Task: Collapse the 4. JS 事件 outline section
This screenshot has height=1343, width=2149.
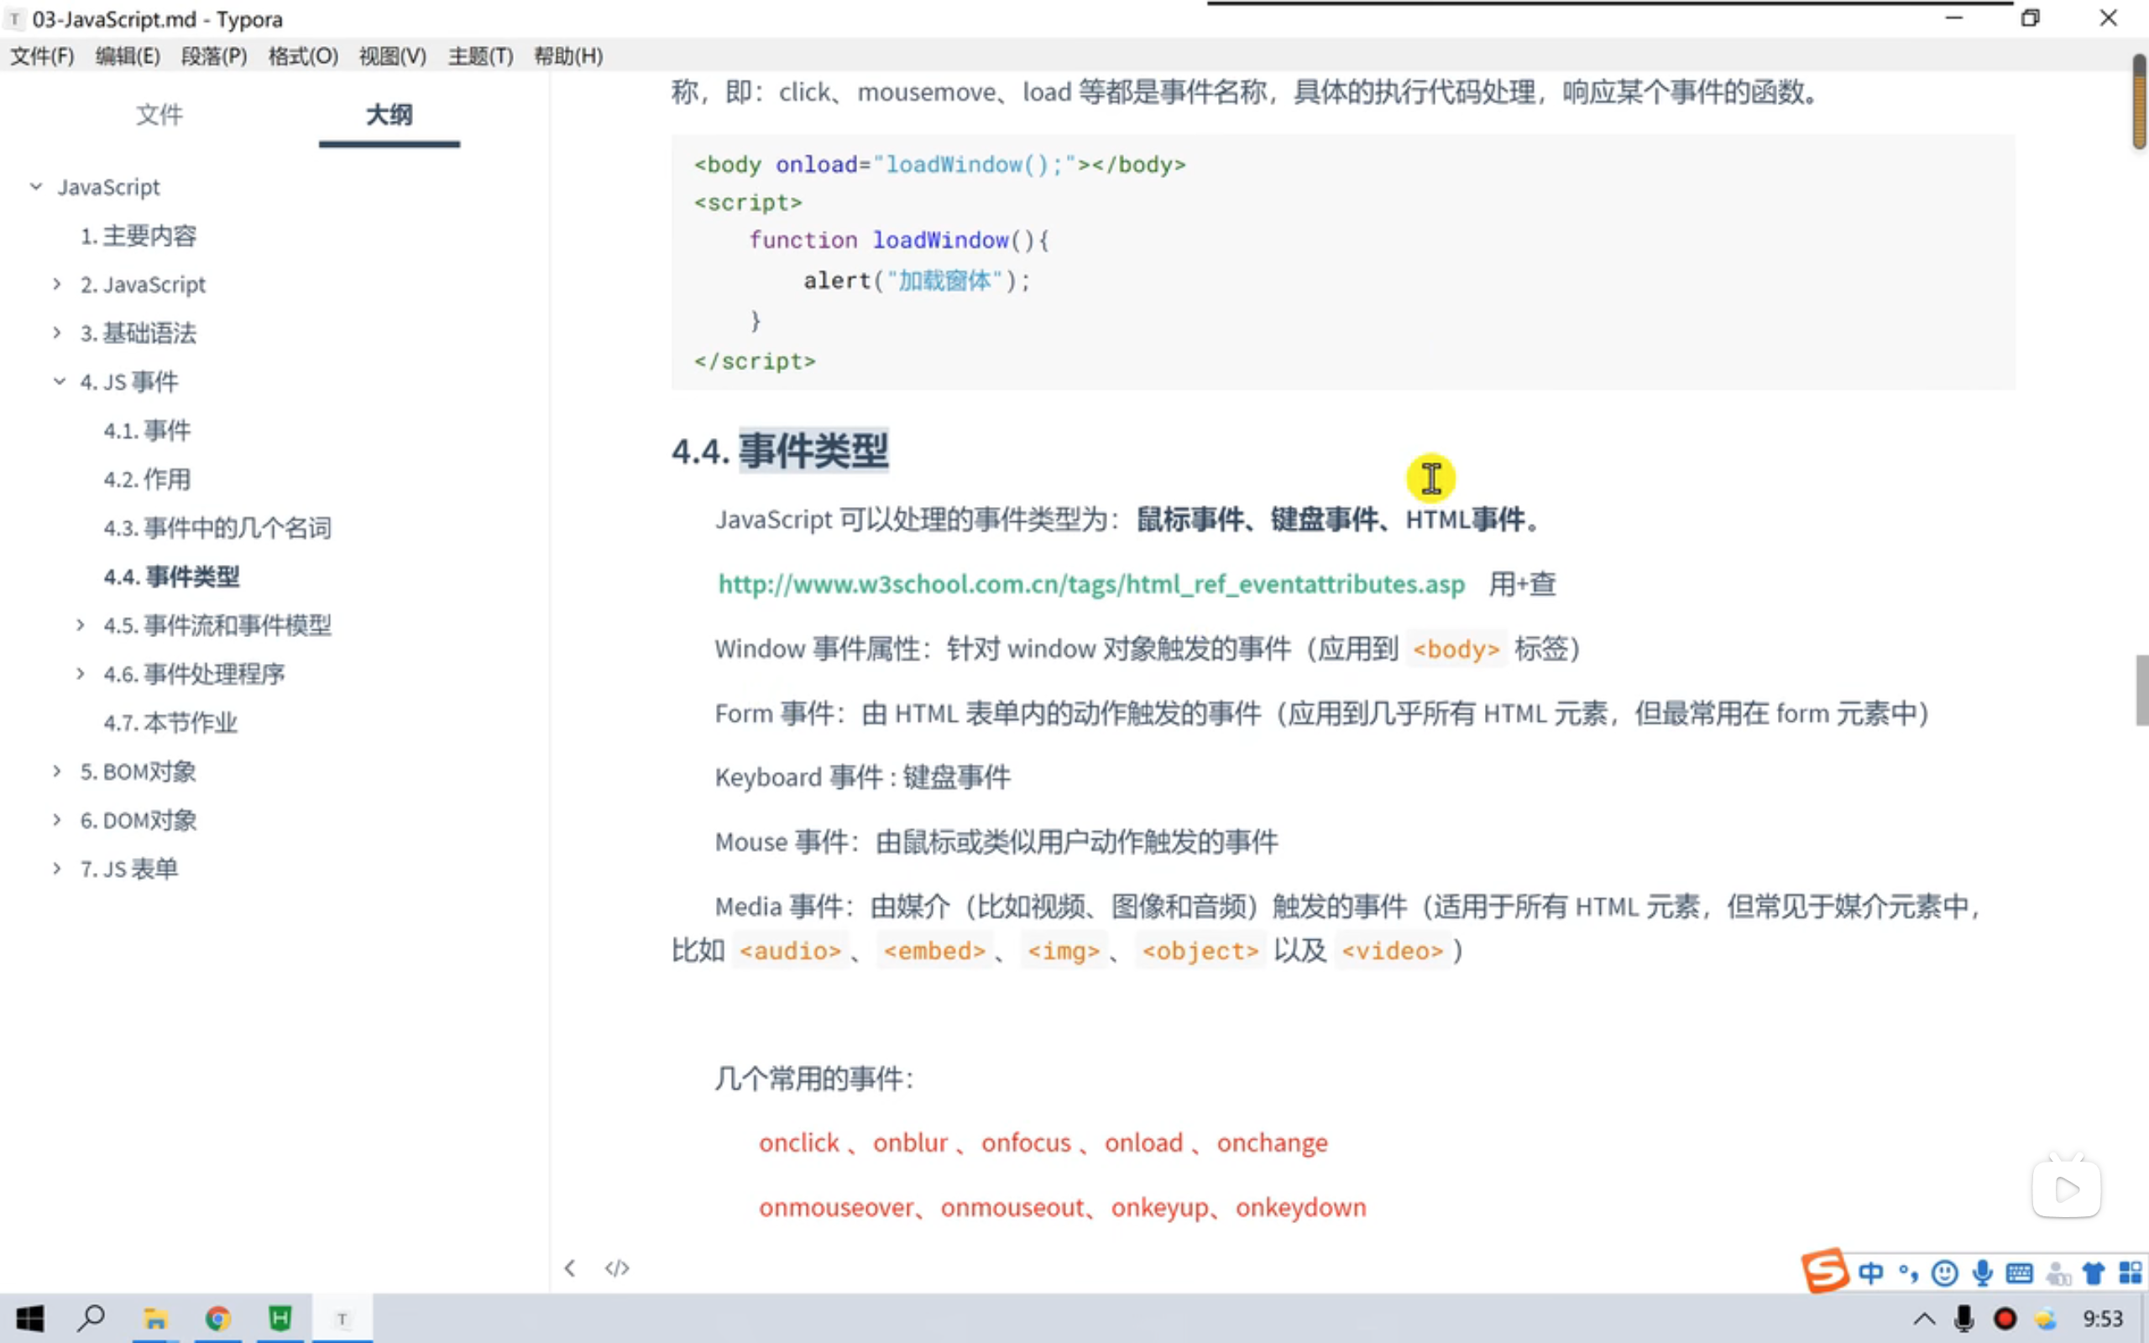Action: 59,381
